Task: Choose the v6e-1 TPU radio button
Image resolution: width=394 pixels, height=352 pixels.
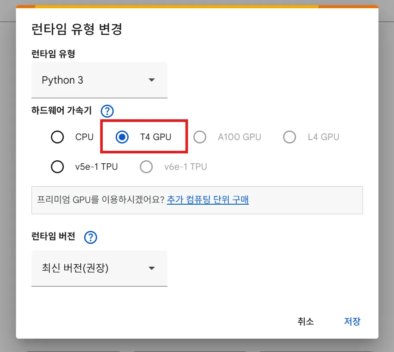Action: click(146, 167)
